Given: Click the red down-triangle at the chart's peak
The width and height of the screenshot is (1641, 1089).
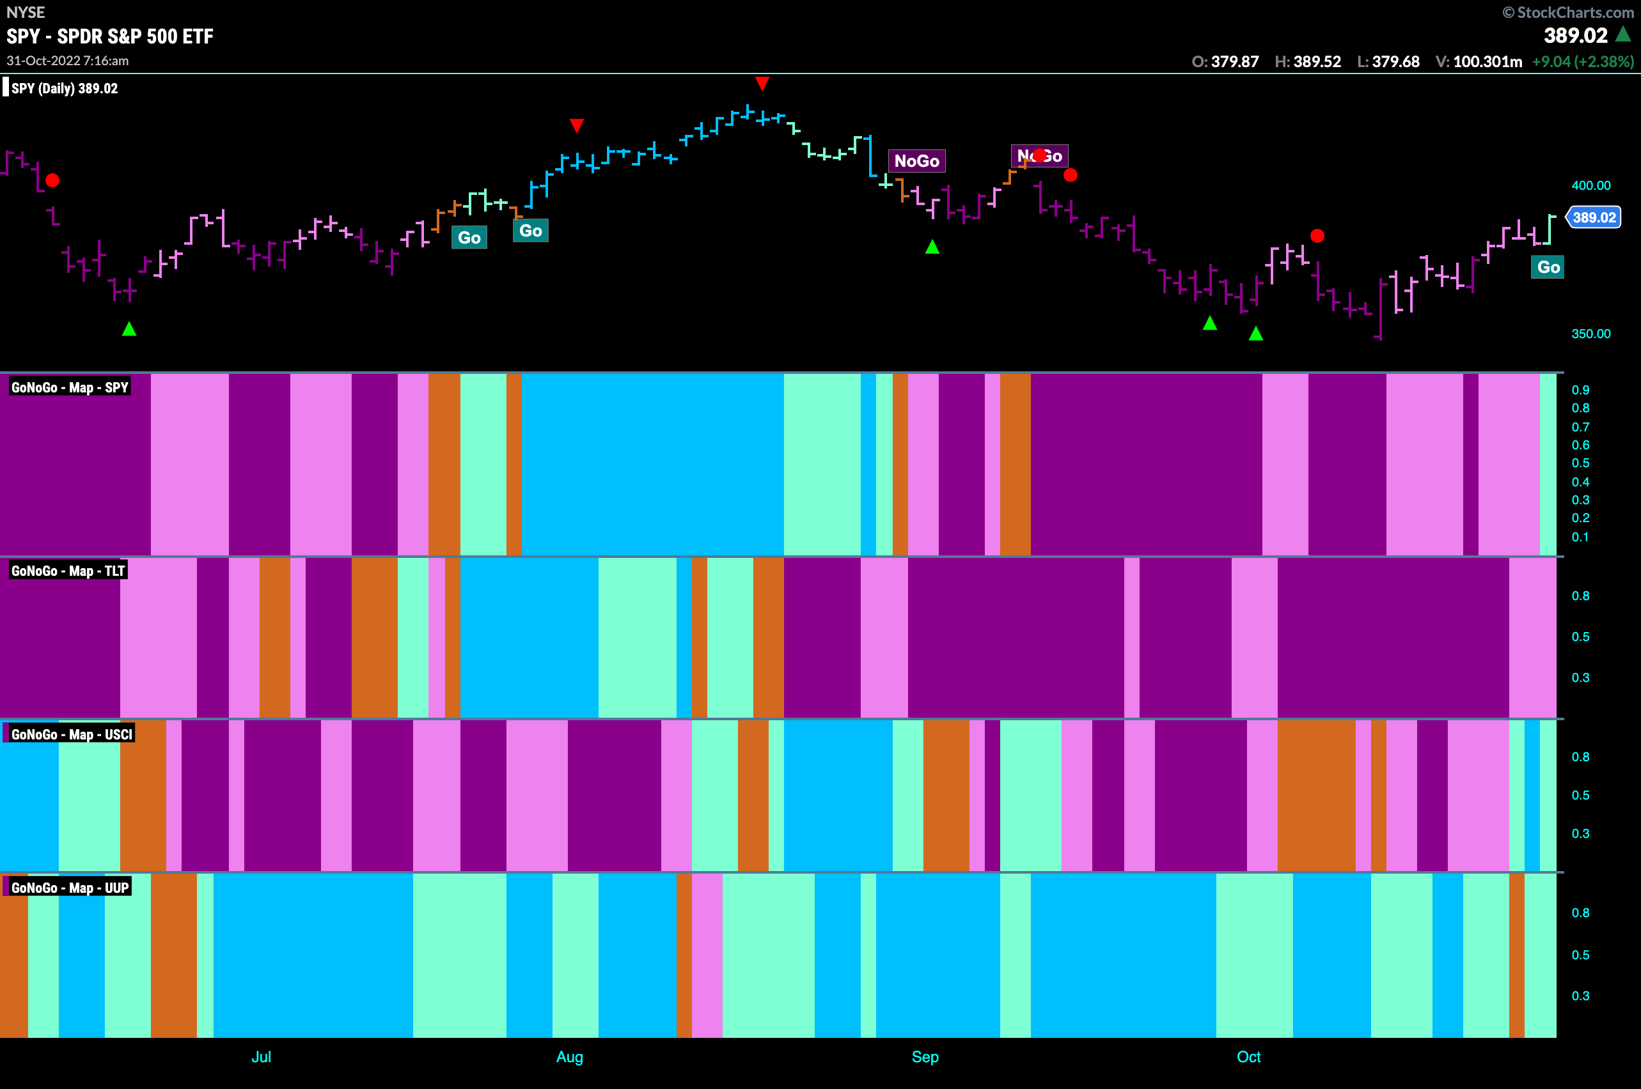Looking at the screenshot, I should (762, 84).
